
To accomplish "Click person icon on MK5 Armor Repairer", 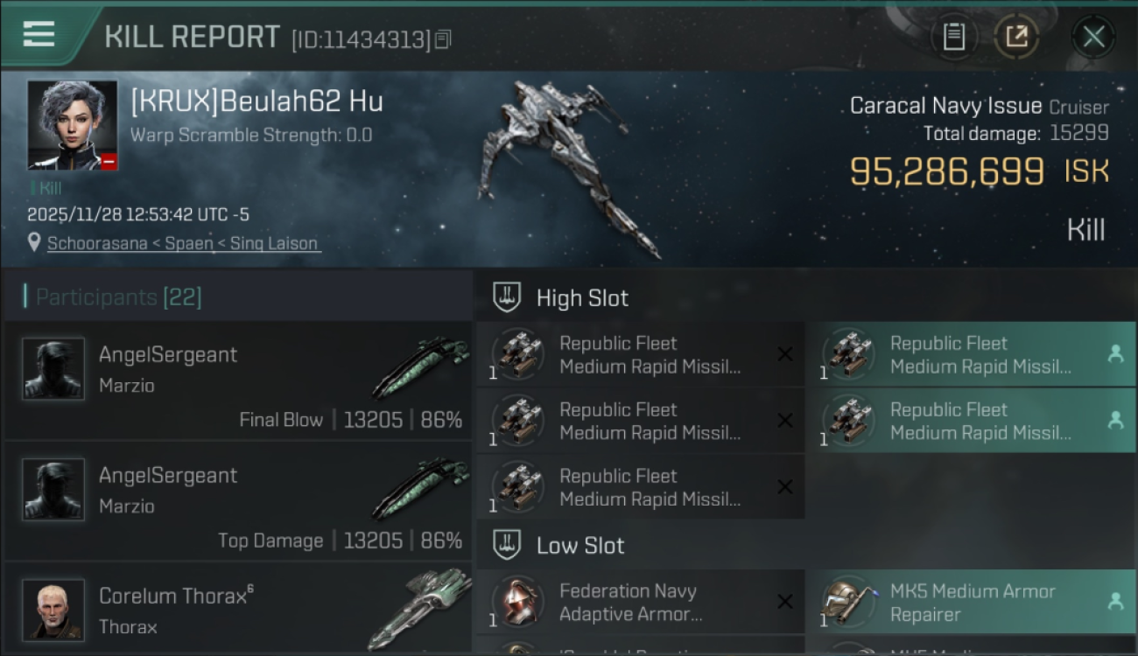I will click(1115, 602).
